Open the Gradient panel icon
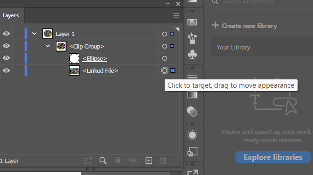Viewport: 313px width, 175px height. pyautogui.click(x=192, y=95)
